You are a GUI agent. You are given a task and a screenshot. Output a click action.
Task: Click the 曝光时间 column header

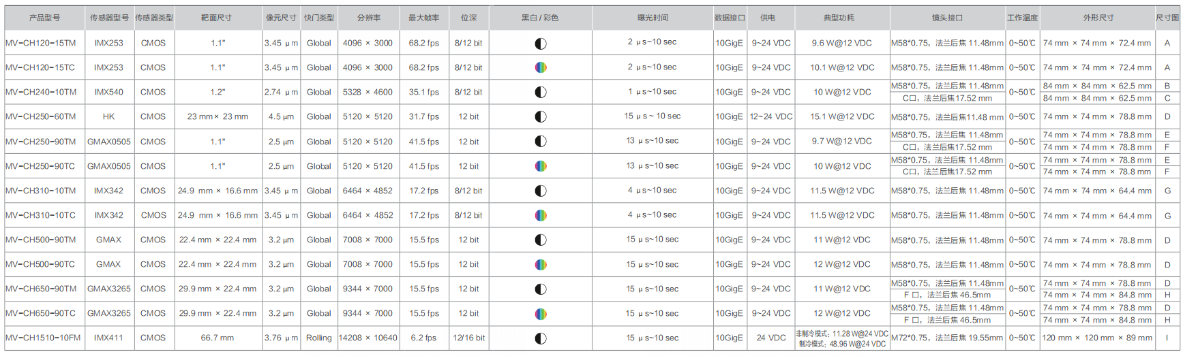click(x=653, y=18)
